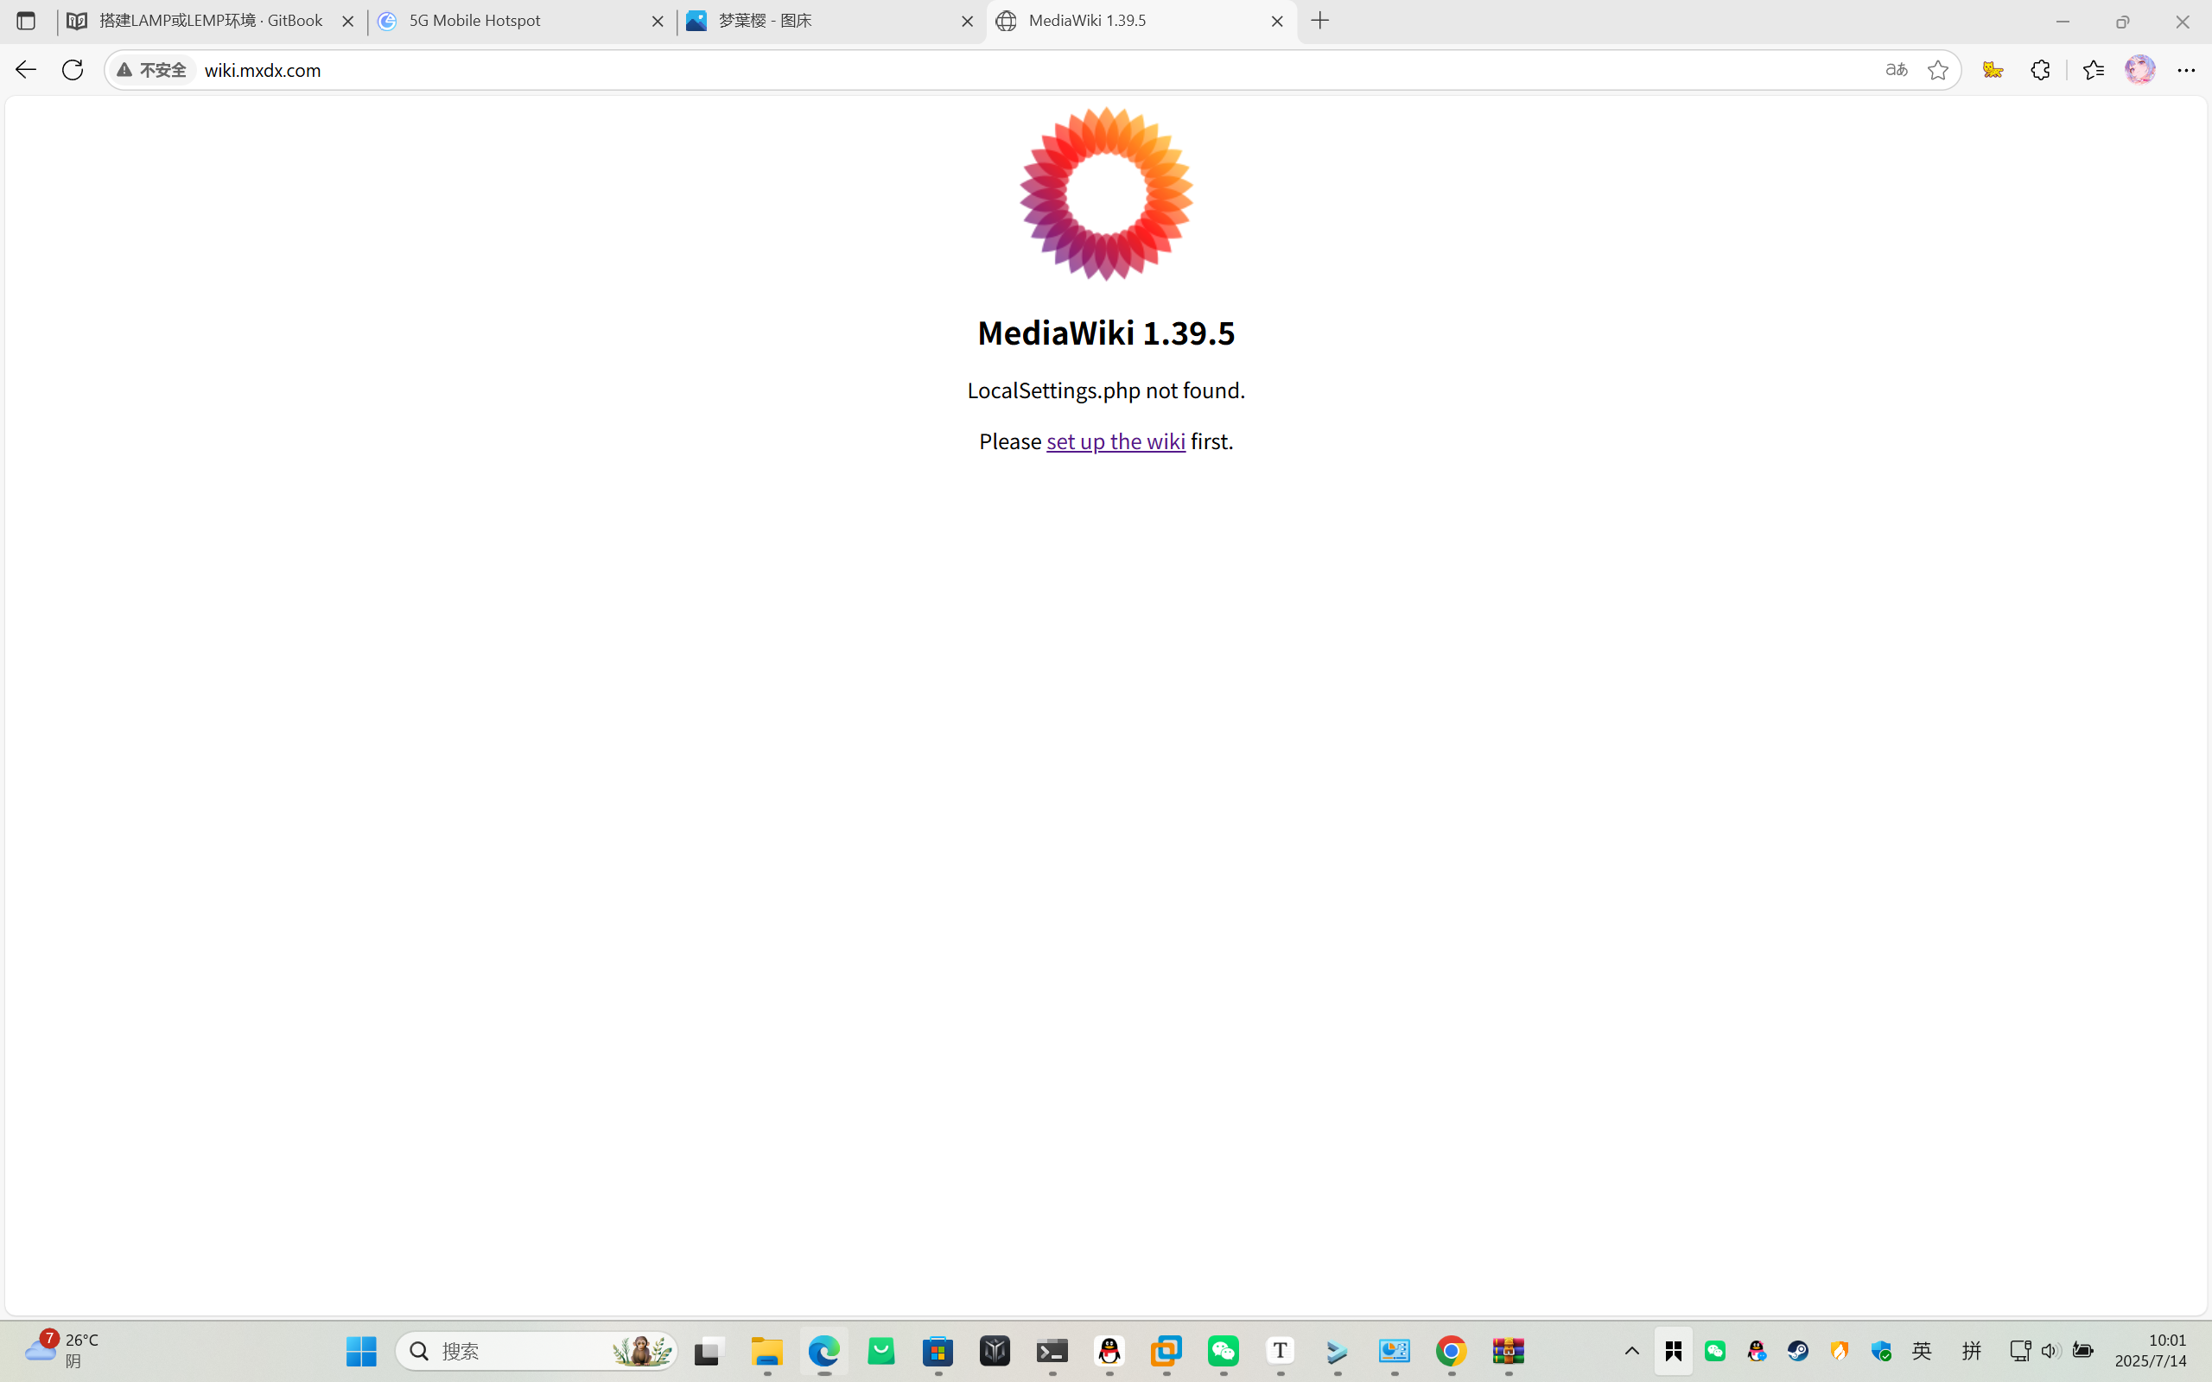
Task: Open VMware Workstation from the taskbar
Action: pyautogui.click(x=1166, y=1351)
